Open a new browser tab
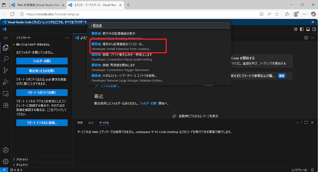The height and width of the screenshot is (172, 318). coord(128,5)
